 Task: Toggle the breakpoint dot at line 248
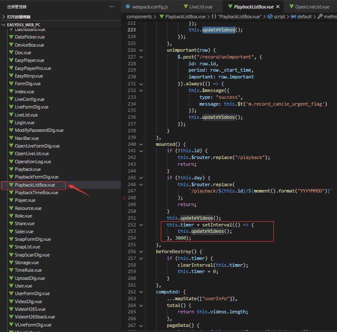[124, 198]
